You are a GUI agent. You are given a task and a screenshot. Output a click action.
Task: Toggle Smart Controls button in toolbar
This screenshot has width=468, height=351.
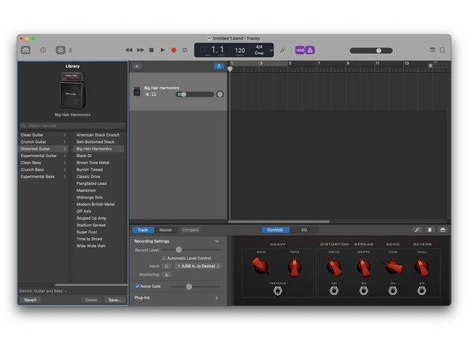61,50
